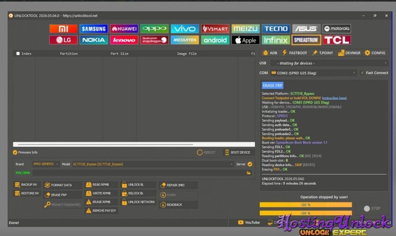Click the BACKUP NV button
The image size is (396, 236).
point(26,185)
